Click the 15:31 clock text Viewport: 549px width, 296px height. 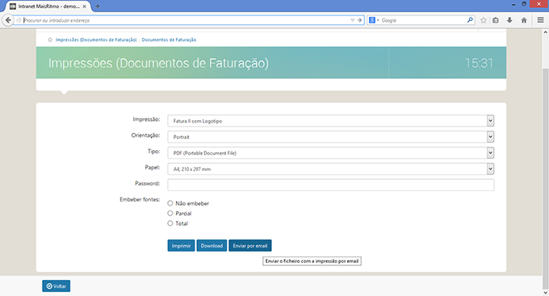tap(479, 63)
